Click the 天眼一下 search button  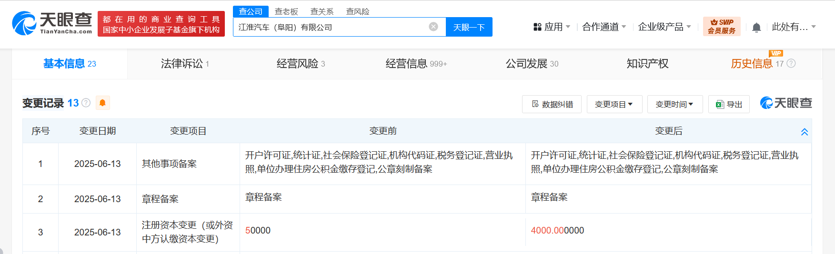(469, 27)
